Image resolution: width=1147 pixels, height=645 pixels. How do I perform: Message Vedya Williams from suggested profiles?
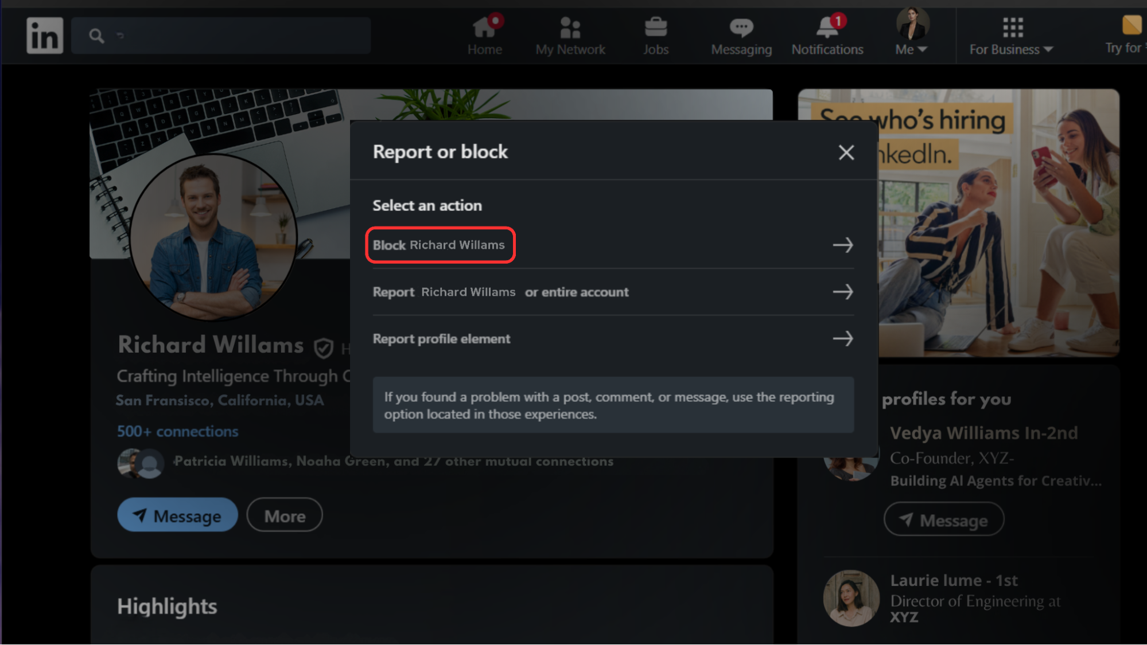click(943, 519)
